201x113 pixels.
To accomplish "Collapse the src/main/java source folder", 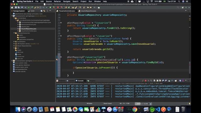I will click(14, 18).
